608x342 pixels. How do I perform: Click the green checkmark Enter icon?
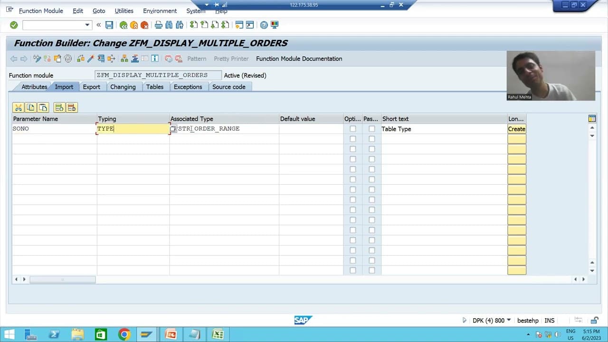14,25
